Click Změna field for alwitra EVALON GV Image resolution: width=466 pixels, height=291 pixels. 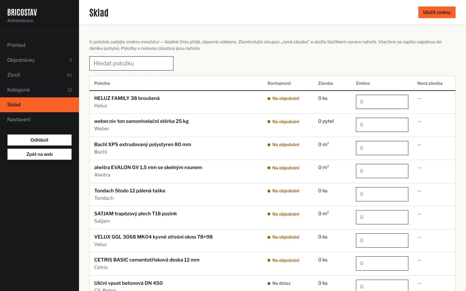(382, 171)
